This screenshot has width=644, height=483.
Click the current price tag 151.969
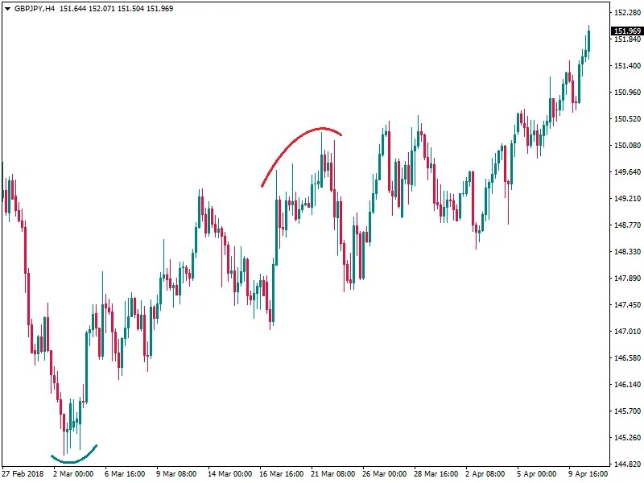(x=627, y=31)
